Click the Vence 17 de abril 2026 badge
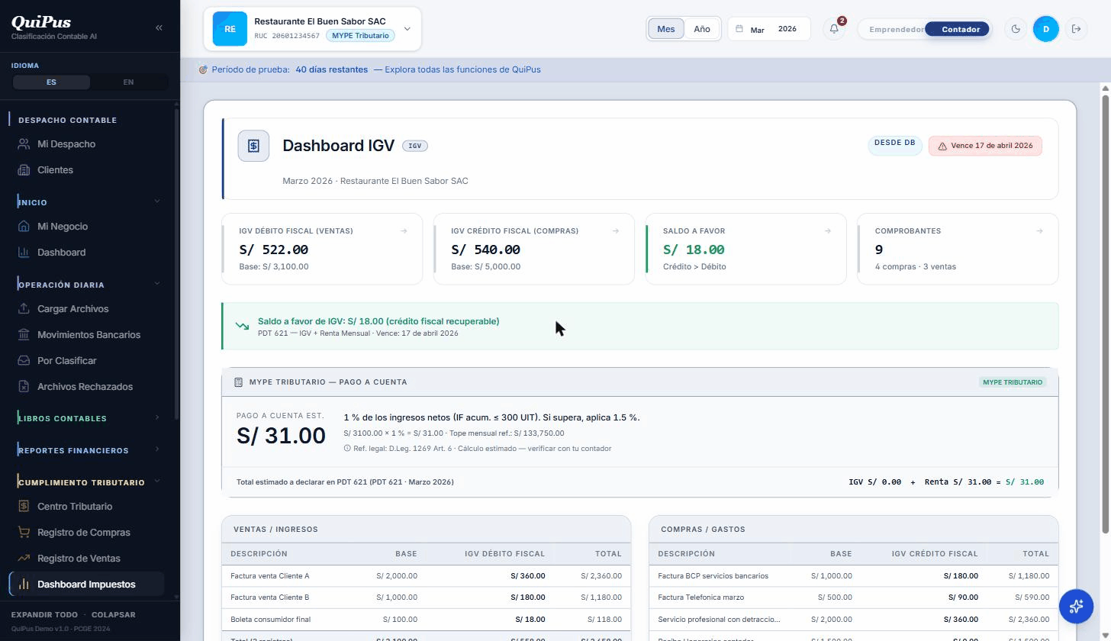Viewport: 1111px width, 641px height. [985, 146]
